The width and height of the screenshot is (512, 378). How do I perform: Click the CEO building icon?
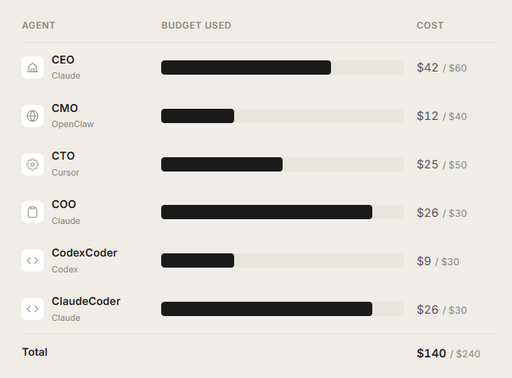tap(33, 67)
